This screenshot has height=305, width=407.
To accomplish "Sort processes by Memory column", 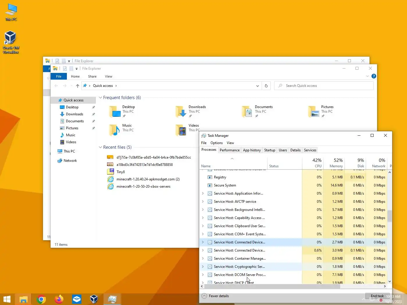I will 334,163.
